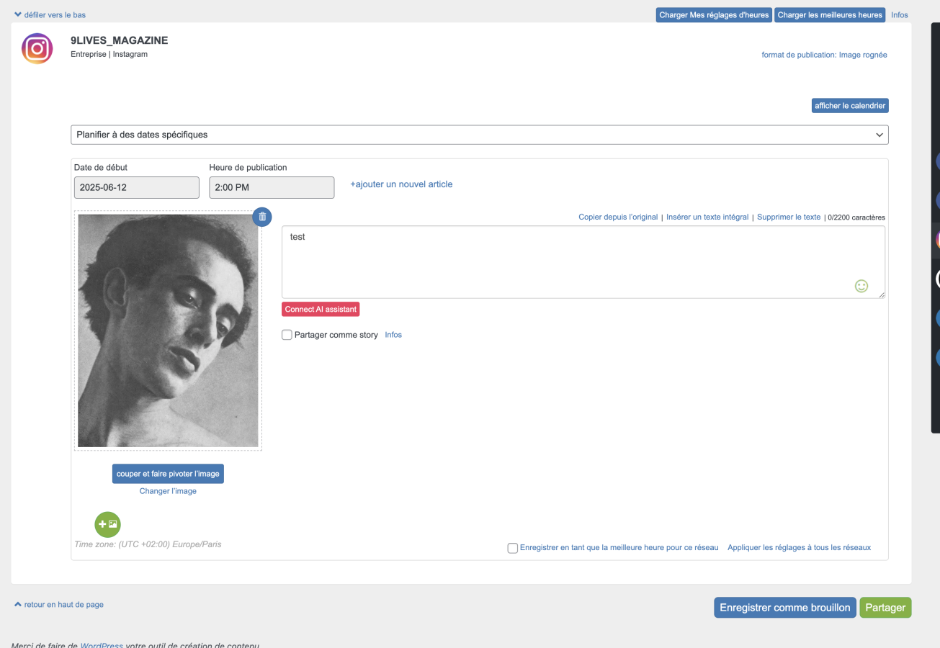940x648 pixels.
Task: Click Copier depuis l'original link
Action: click(x=617, y=217)
